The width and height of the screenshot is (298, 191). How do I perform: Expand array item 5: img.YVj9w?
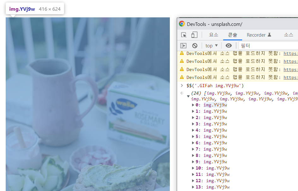(x=193, y=136)
